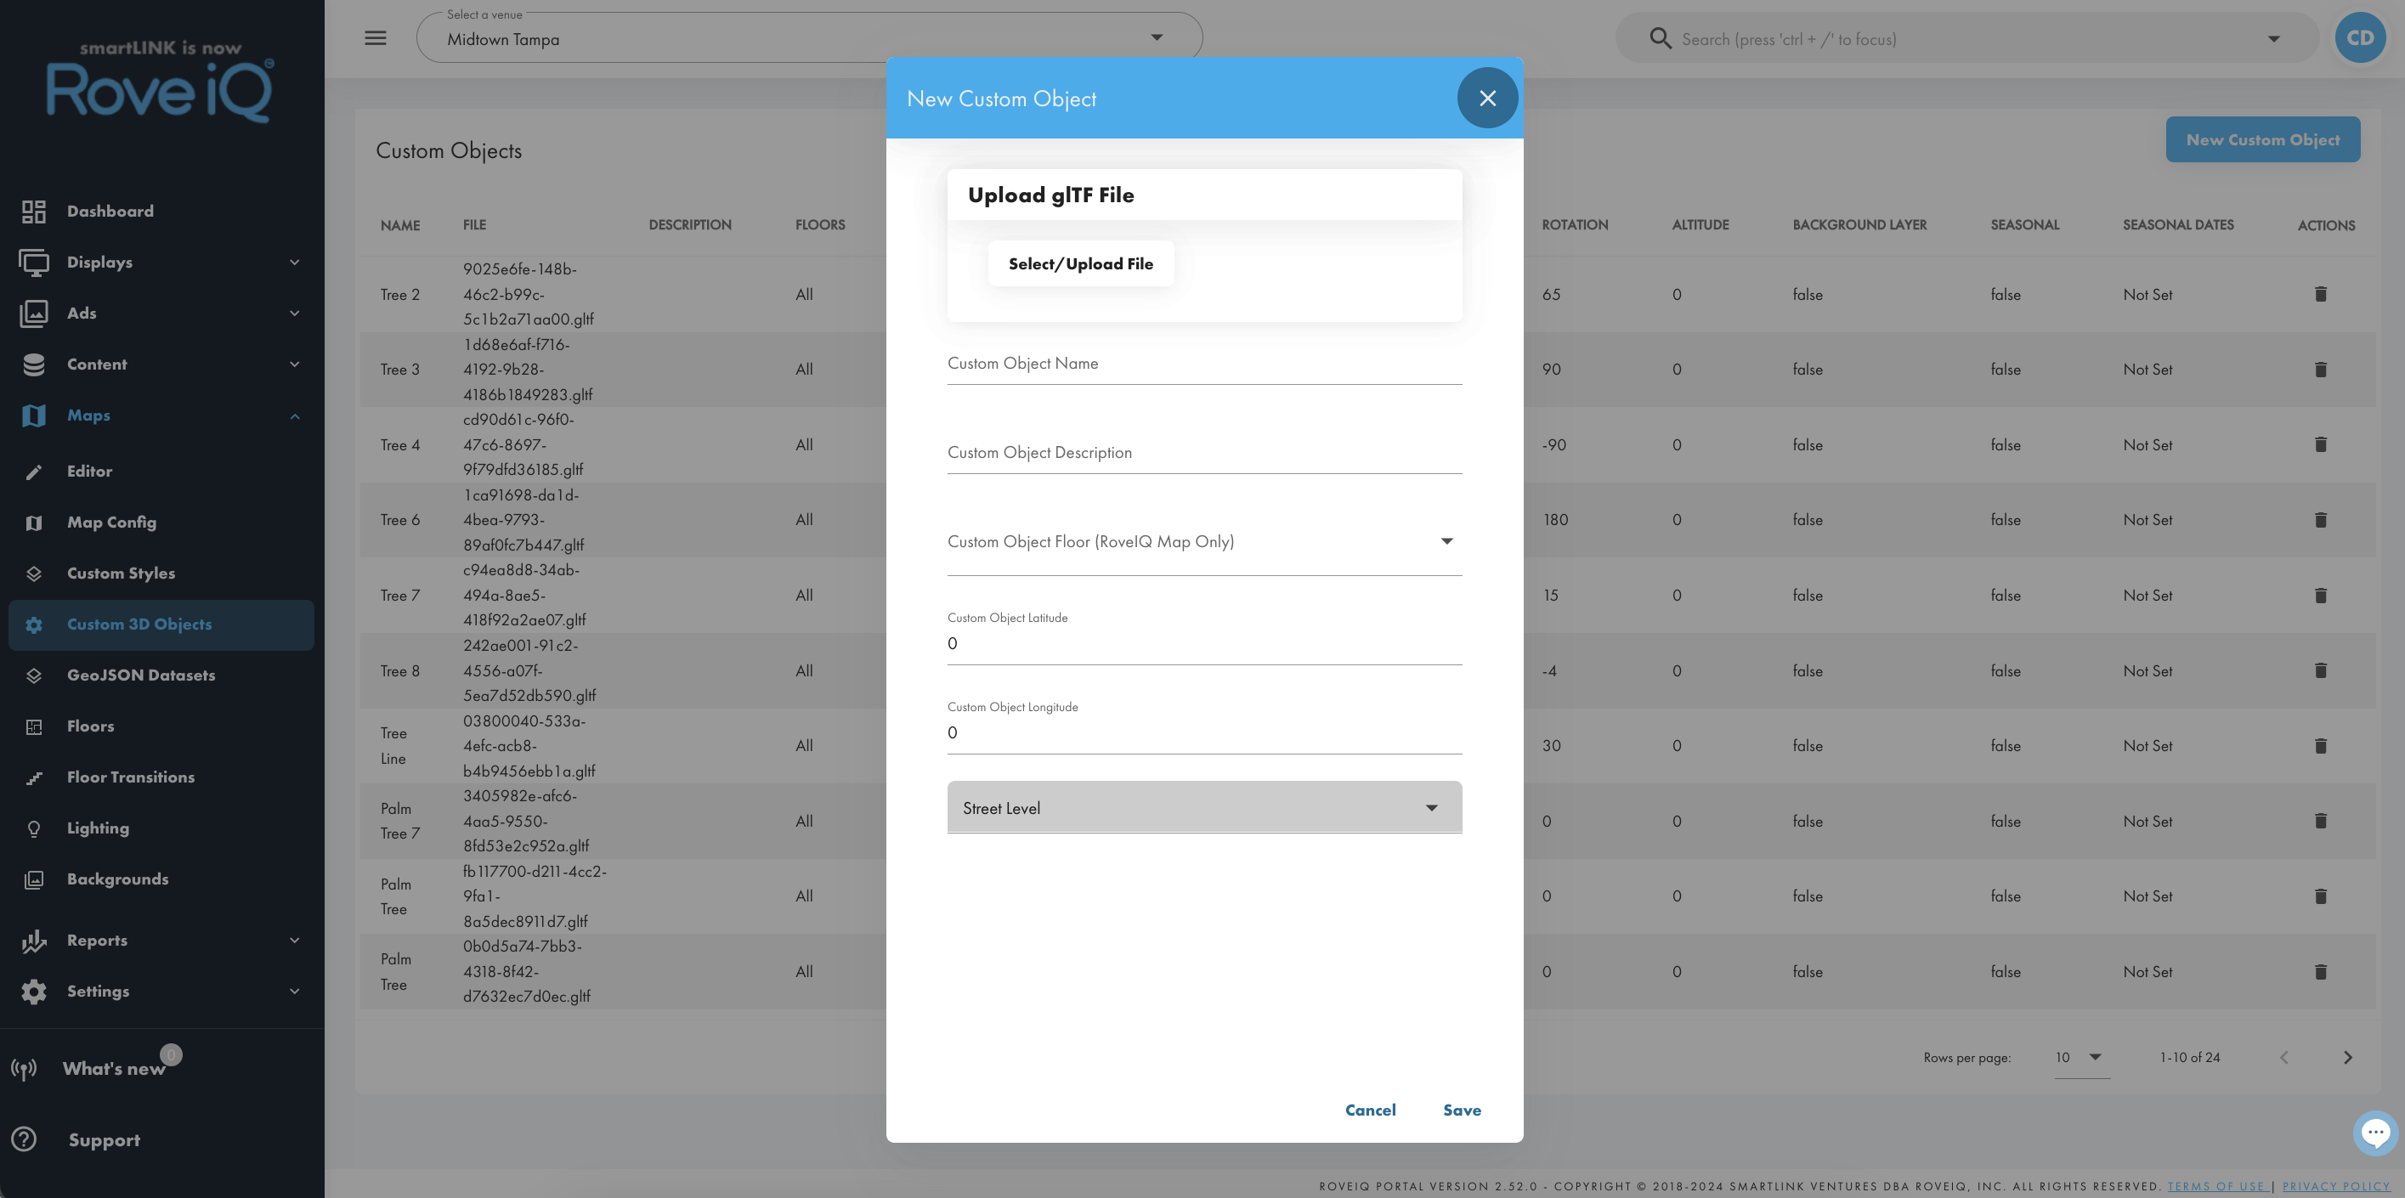Toggle the hamburger menu icon
2405x1198 pixels.
click(x=376, y=38)
